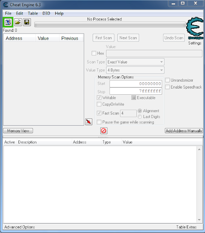The height and width of the screenshot is (233, 205).
Task: Click the red arrow copy-to-address-list icon
Action: pos(89,122)
